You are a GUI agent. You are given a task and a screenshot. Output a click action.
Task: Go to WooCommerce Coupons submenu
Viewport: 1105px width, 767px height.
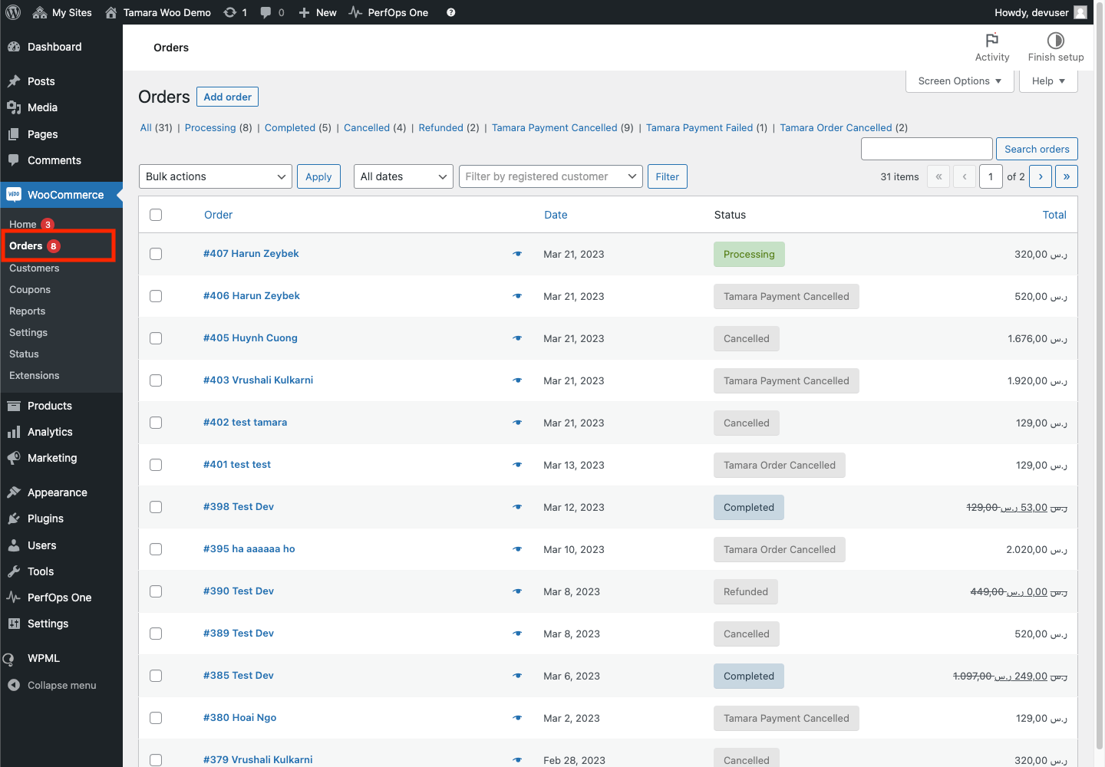coord(30,289)
